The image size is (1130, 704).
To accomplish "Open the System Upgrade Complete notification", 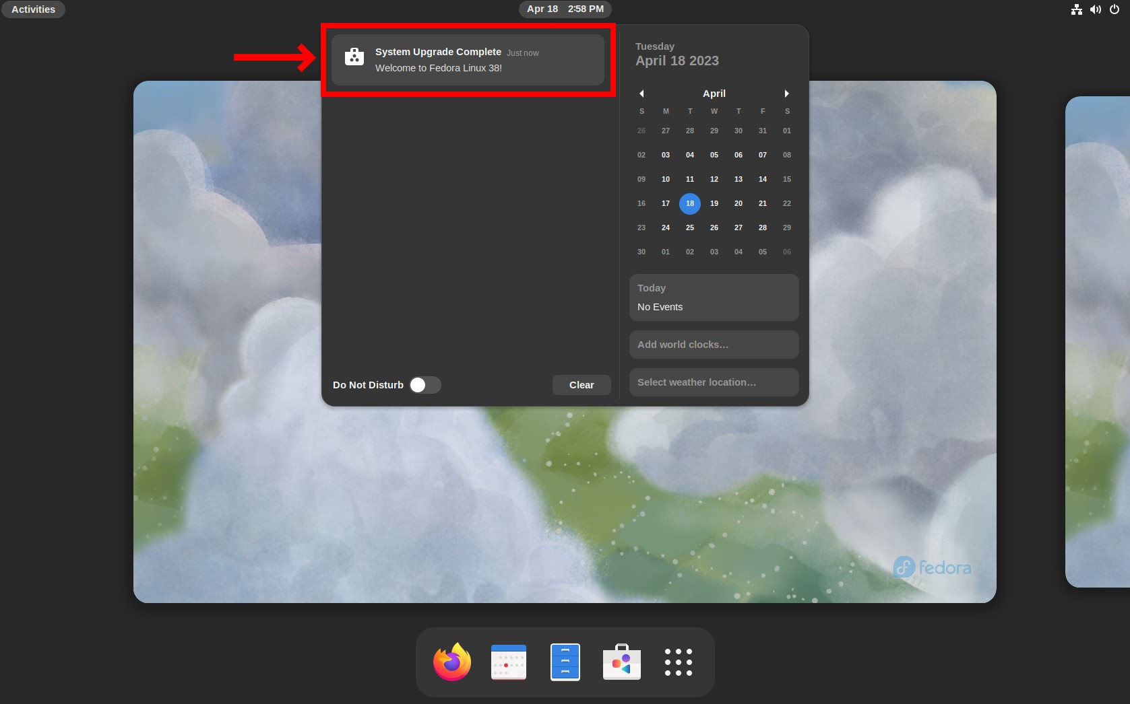I will coord(468,60).
